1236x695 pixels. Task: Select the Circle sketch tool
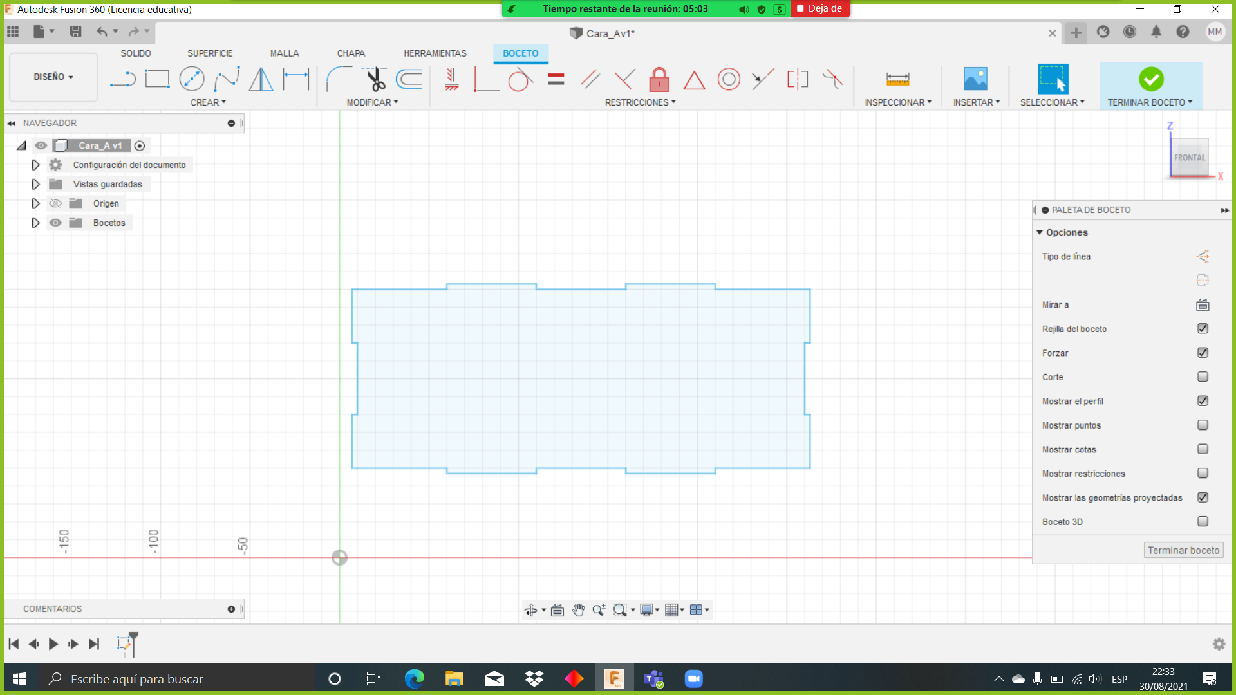point(192,79)
